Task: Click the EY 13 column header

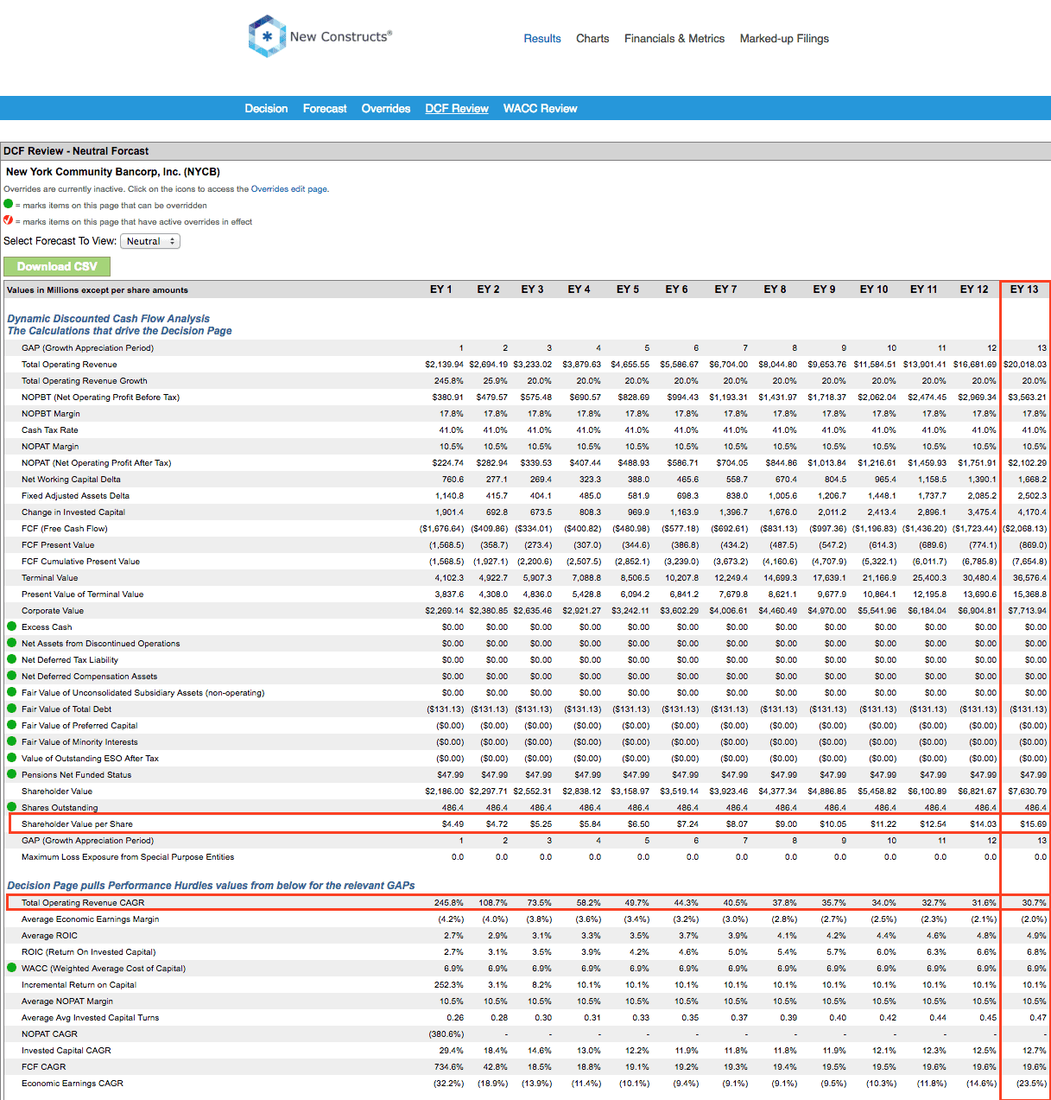Action: [x=1024, y=289]
